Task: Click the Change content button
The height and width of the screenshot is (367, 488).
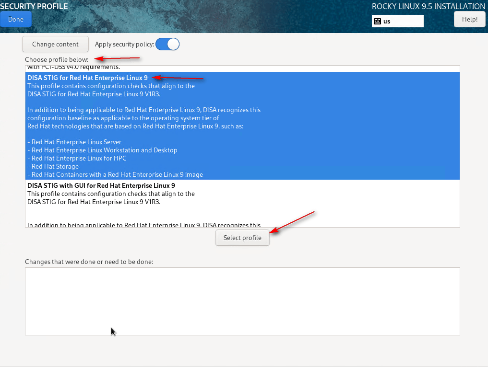Action: [55, 44]
